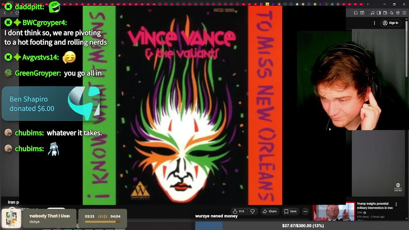Click 'Somebody That I Used' song title

[x=50, y=216]
